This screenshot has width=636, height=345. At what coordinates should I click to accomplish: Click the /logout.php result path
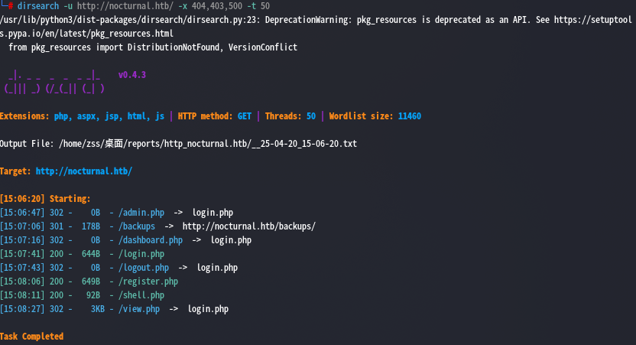(144, 268)
